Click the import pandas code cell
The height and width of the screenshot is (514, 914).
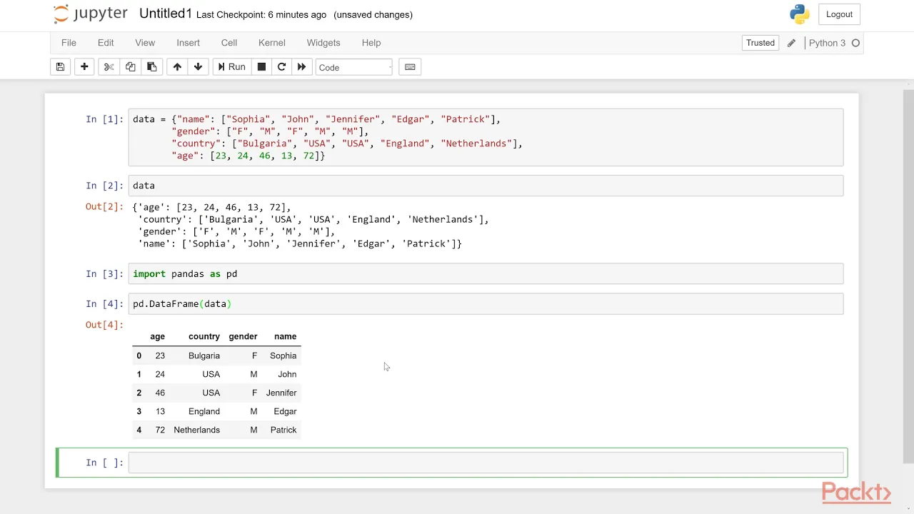pyautogui.click(x=486, y=273)
